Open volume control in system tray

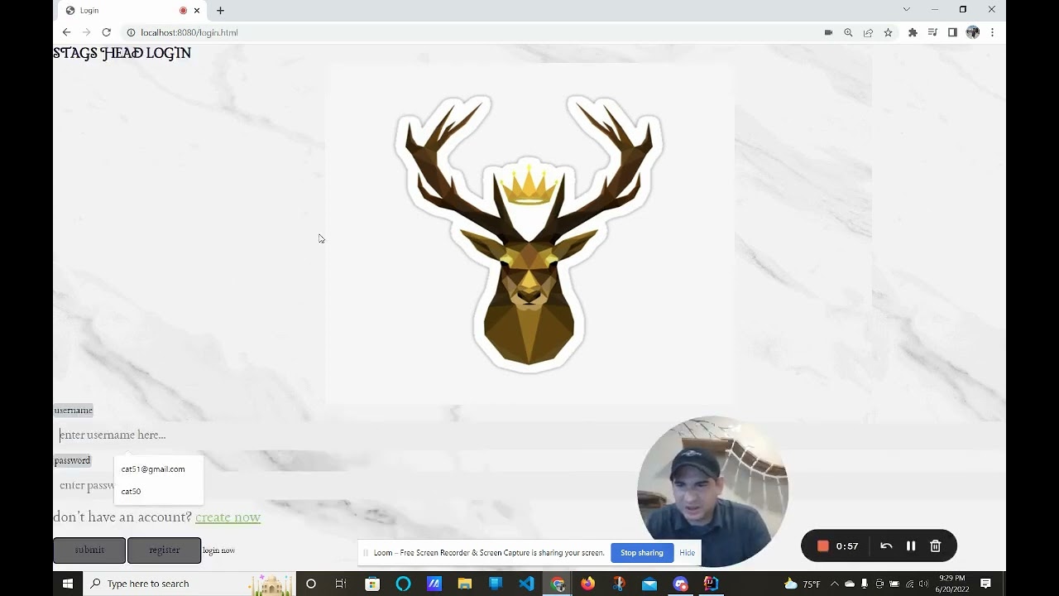924,584
